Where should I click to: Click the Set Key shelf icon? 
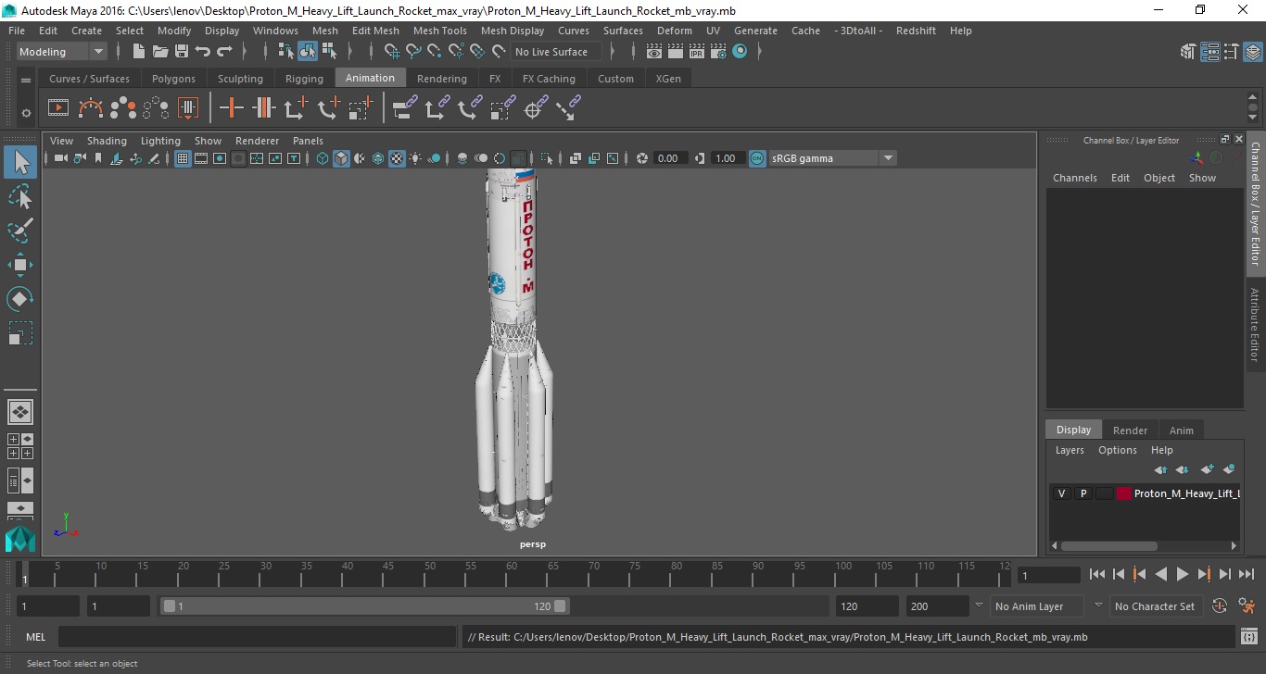pos(232,108)
